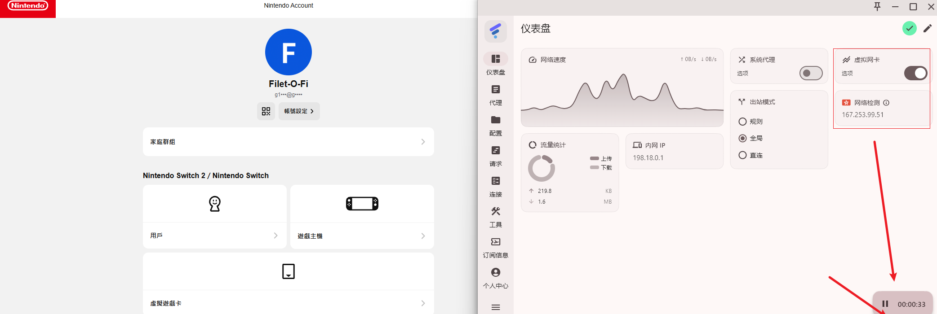Open 帳號設定 account settings
This screenshot has height=314, width=937.
pos(299,111)
